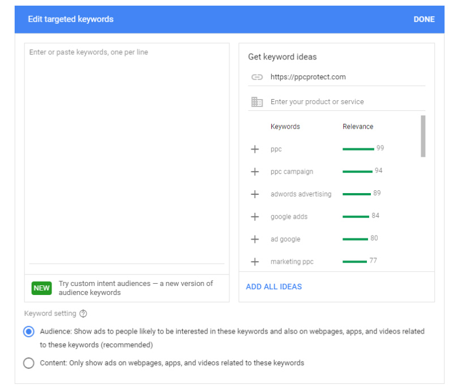Click the keyword ideas list scrollbar
The height and width of the screenshot is (389, 453).
pos(423,136)
